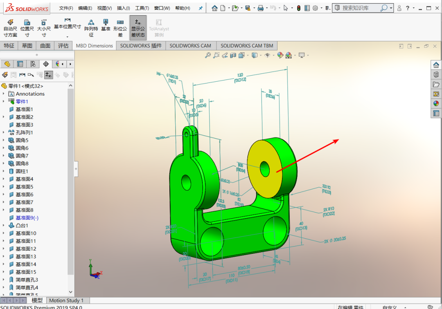The width and height of the screenshot is (442, 309).
Task: Open the Appearances tab in task pane
Action: pos(436,103)
